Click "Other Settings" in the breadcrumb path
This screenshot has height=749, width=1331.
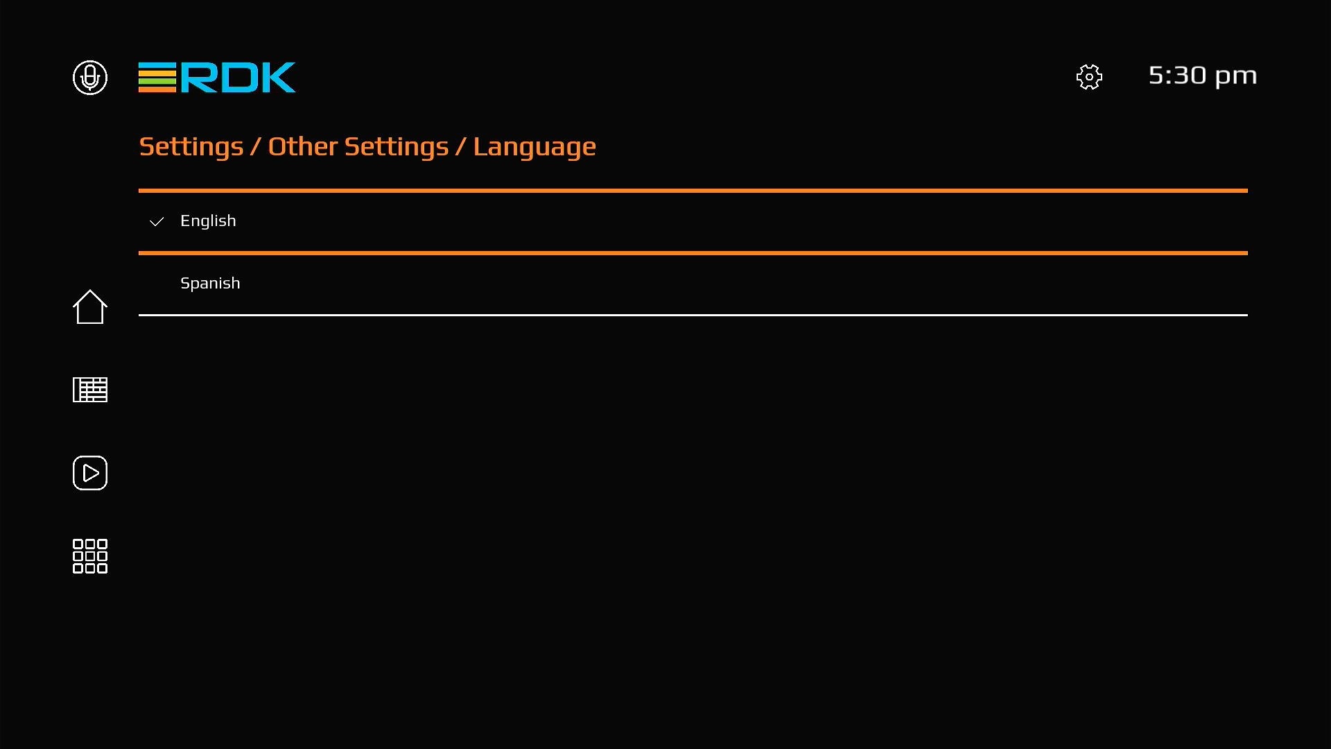358,147
